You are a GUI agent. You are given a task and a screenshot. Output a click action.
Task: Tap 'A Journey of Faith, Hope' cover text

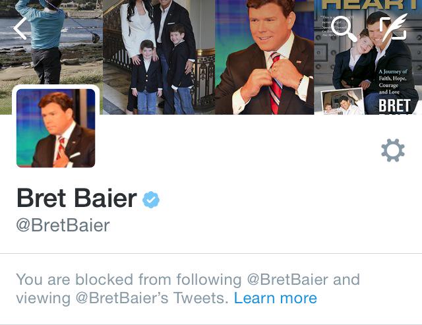(x=393, y=74)
